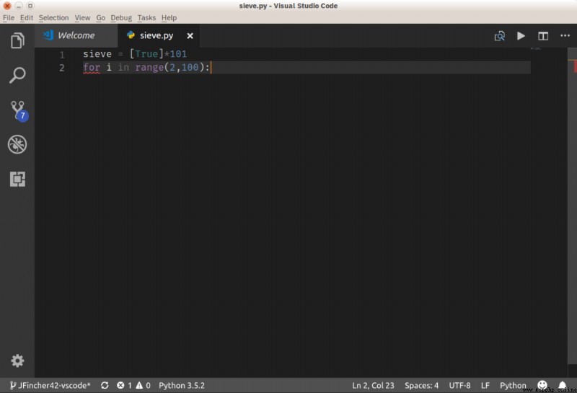Open the Edit menu
Image resolution: width=577 pixels, height=393 pixels.
point(26,17)
